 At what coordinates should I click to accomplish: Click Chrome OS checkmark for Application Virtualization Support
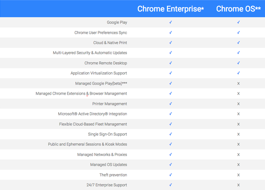point(238,73)
